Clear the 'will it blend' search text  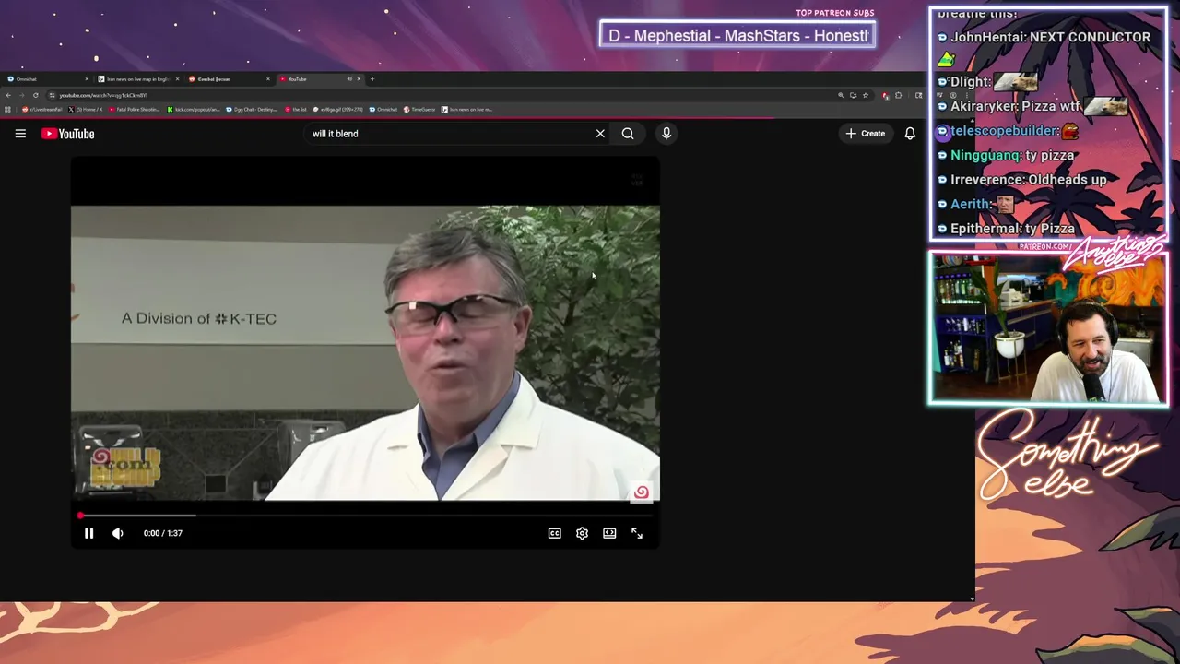[600, 134]
